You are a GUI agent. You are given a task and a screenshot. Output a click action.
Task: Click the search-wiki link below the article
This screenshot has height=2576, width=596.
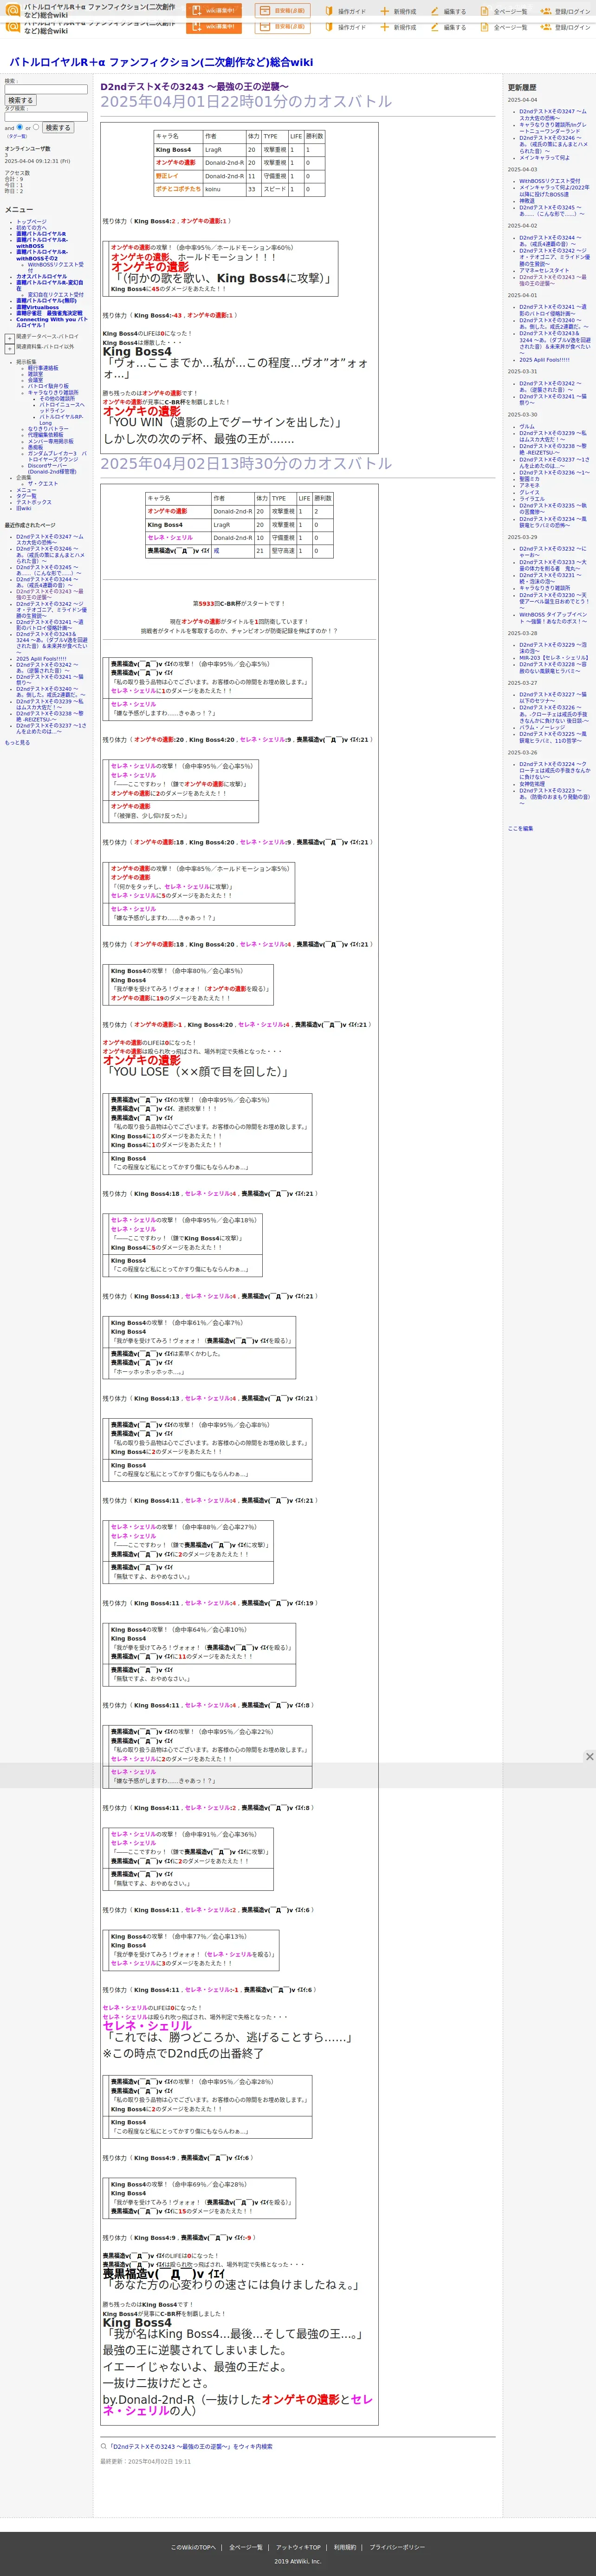point(190,2446)
